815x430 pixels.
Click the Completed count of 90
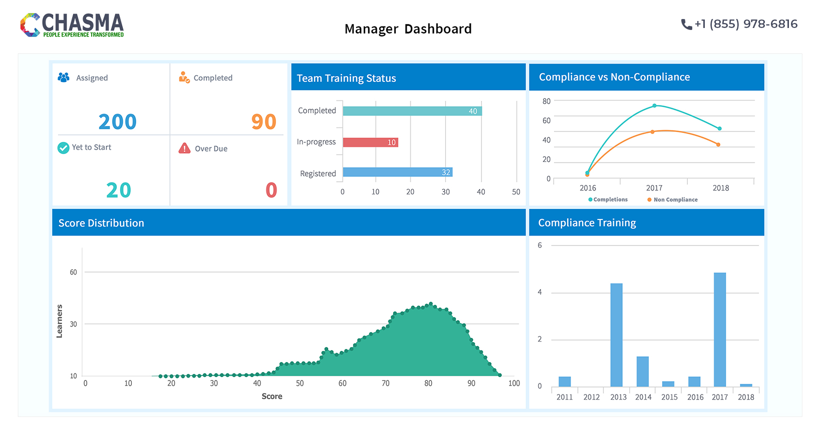pos(263,121)
